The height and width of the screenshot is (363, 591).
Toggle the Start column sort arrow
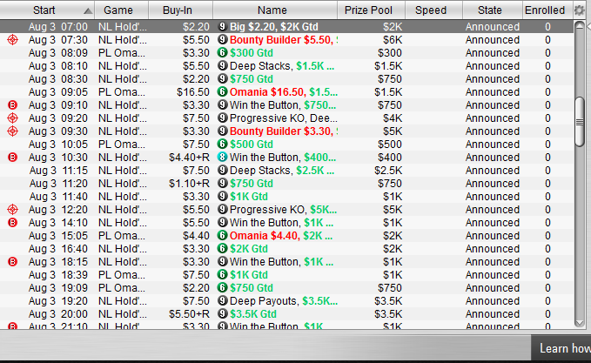click(x=88, y=11)
